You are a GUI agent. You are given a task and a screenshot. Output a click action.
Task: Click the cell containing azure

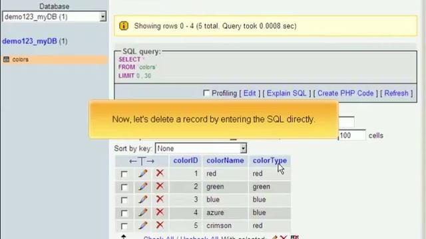click(225, 212)
